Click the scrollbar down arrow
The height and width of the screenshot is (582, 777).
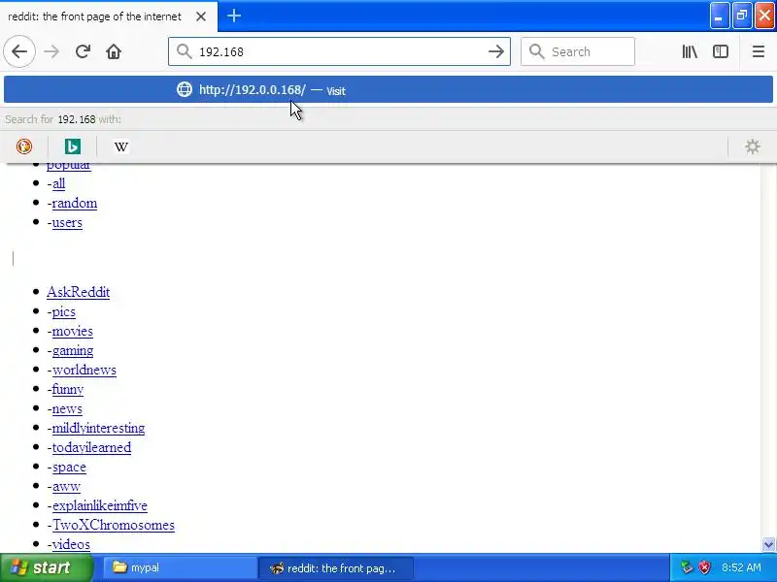(x=768, y=545)
